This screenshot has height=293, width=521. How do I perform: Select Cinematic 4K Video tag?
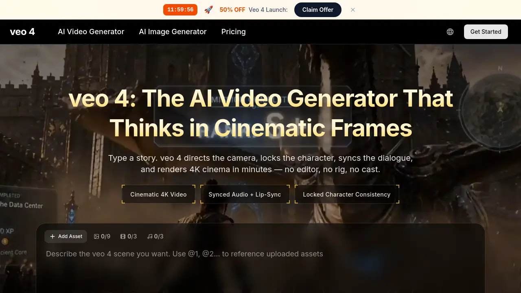click(158, 195)
